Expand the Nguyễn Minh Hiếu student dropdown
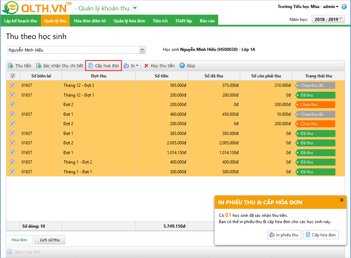This screenshot has width=351, height=258. tap(142, 50)
